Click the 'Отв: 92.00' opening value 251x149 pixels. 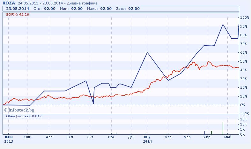(45, 9)
